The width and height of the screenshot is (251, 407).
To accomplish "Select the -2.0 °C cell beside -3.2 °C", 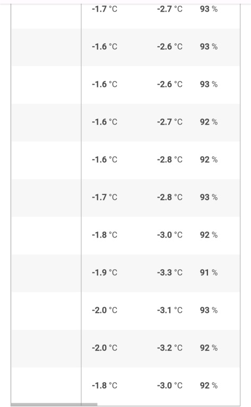I will [105, 348].
